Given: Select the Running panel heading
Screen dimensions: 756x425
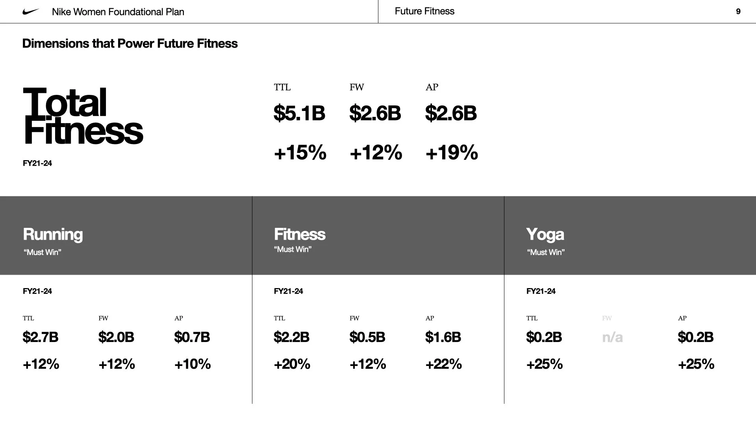Looking at the screenshot, I should [x=53, y=234].
